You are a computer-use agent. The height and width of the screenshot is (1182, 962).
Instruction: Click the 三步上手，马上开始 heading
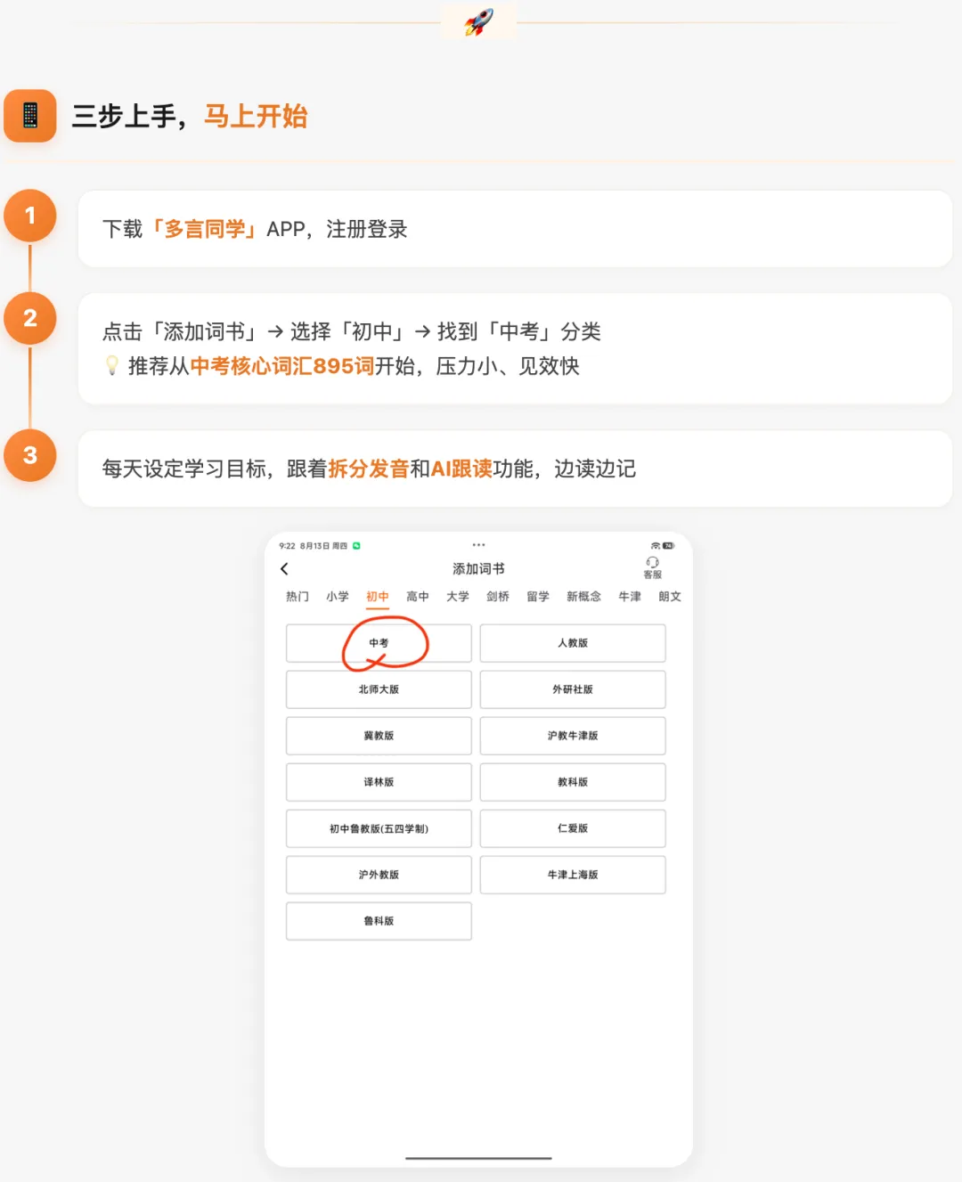click(189, 116)
